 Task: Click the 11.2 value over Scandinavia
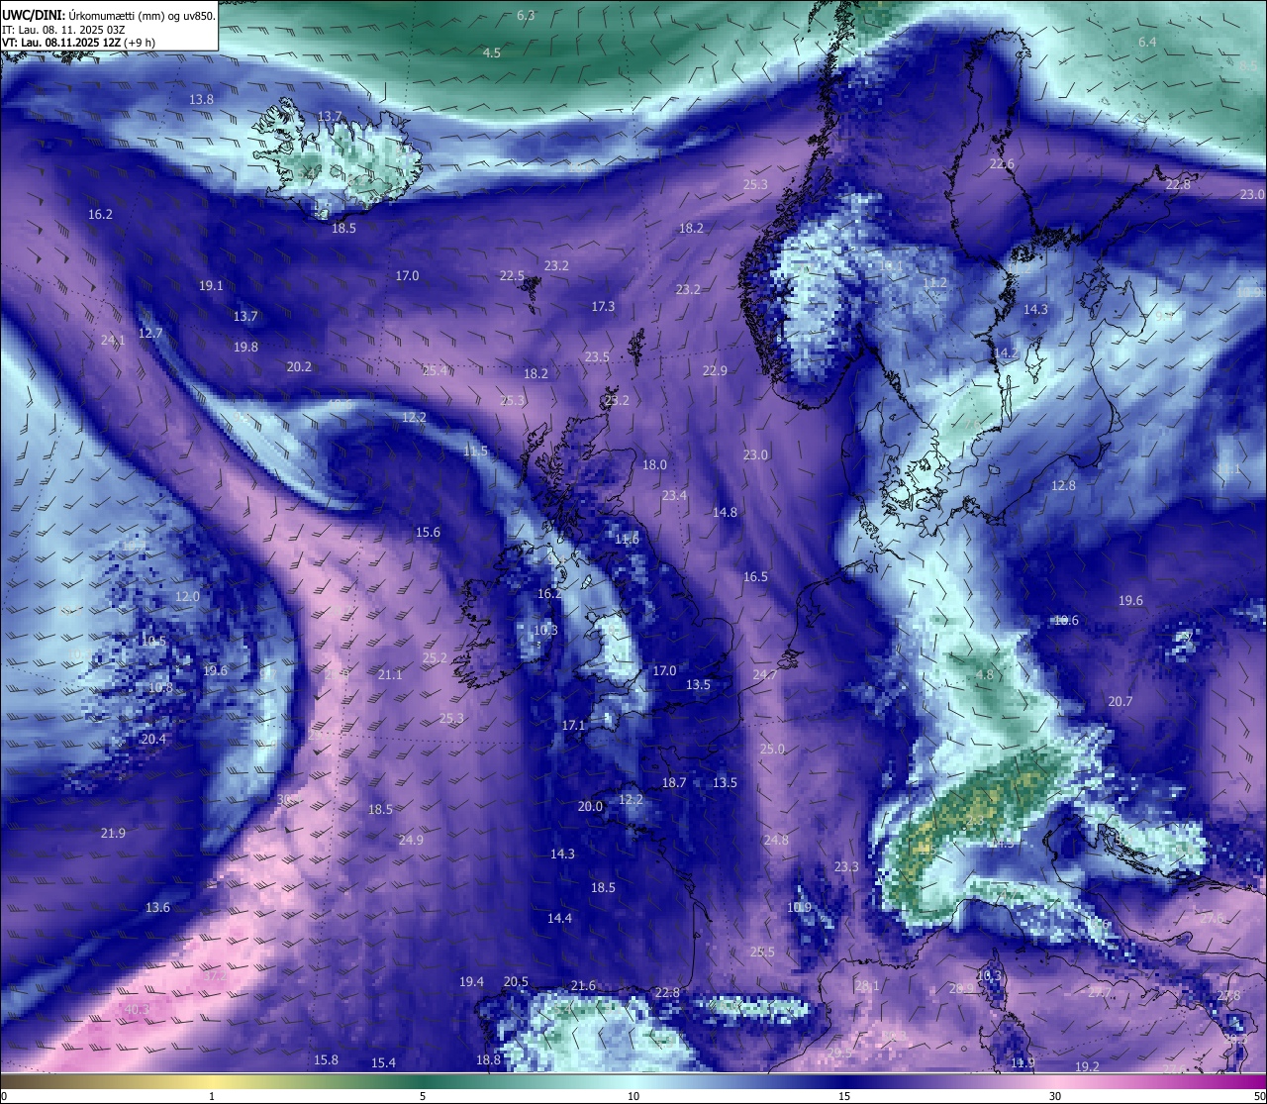pos(934,282)
